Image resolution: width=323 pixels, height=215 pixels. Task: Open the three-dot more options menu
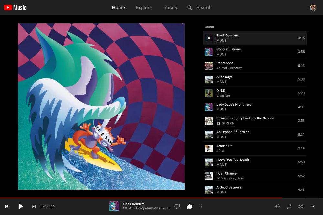click(x=201, y=206)
